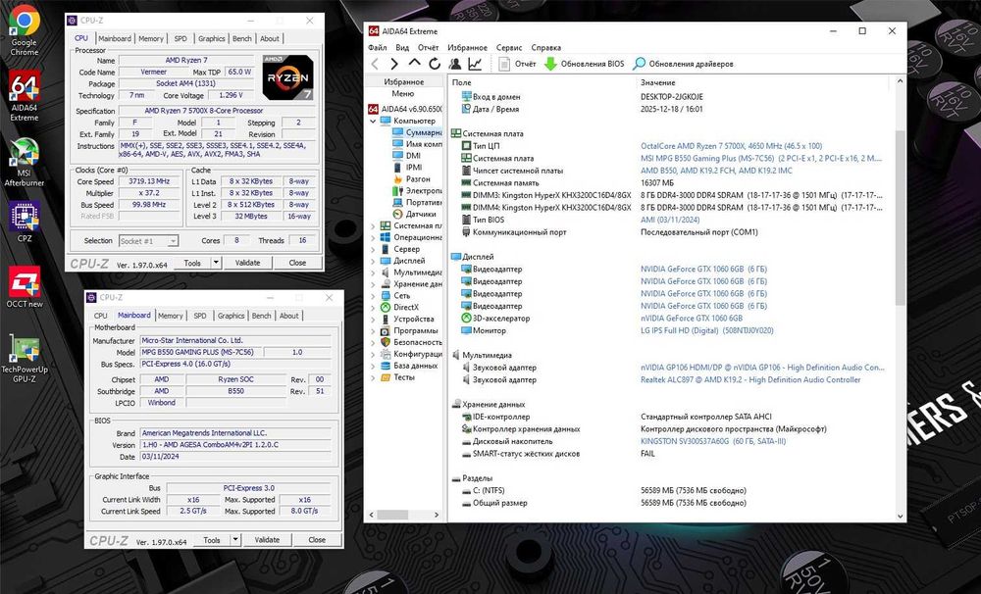
Task: Open CPZ desktop shortcut
Action: (24, 221)
